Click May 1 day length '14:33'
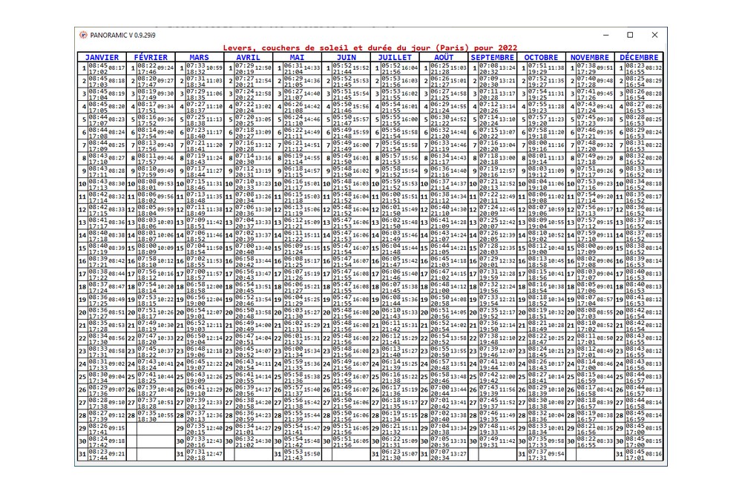The height and width of the screenshot is (494, 742). [312, 68]
